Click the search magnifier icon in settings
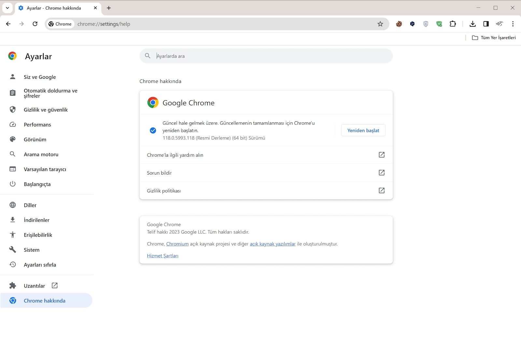Image resolution: width=521 pixels, height=343 pixels. point(148,56)
